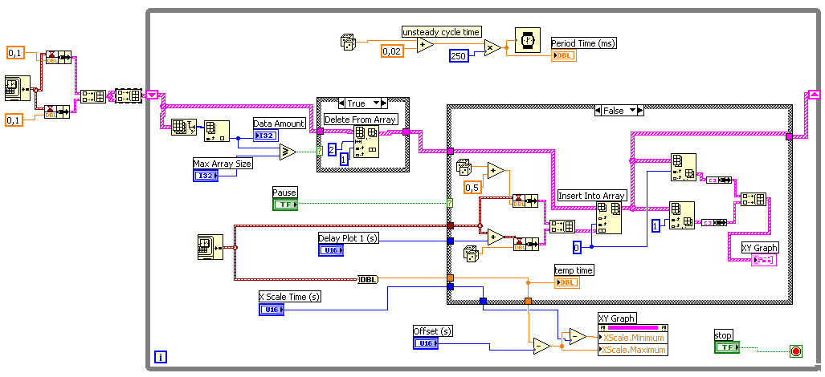This screenshot has height=377, width=825.
Task: Go to previous case on False selector
Action: [x=597, y=111]
